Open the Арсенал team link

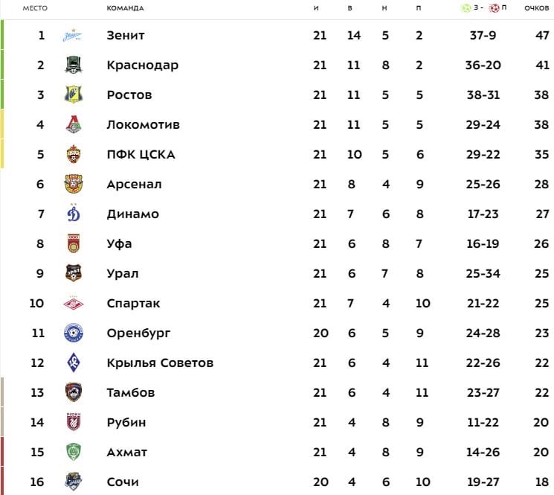(135, 184)
